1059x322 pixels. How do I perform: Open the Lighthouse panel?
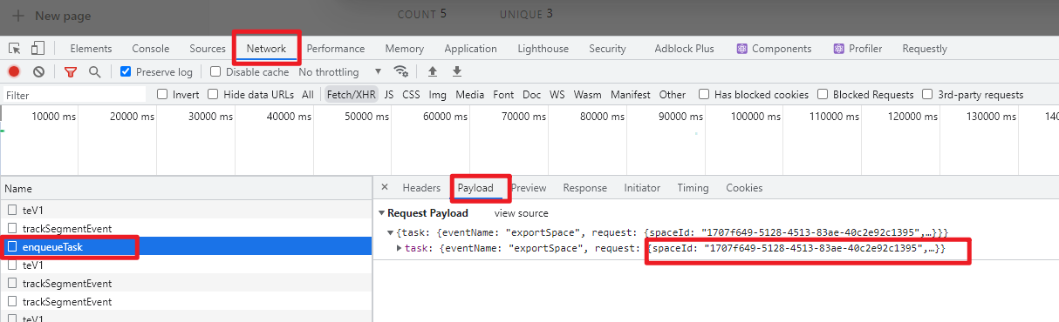543,49
